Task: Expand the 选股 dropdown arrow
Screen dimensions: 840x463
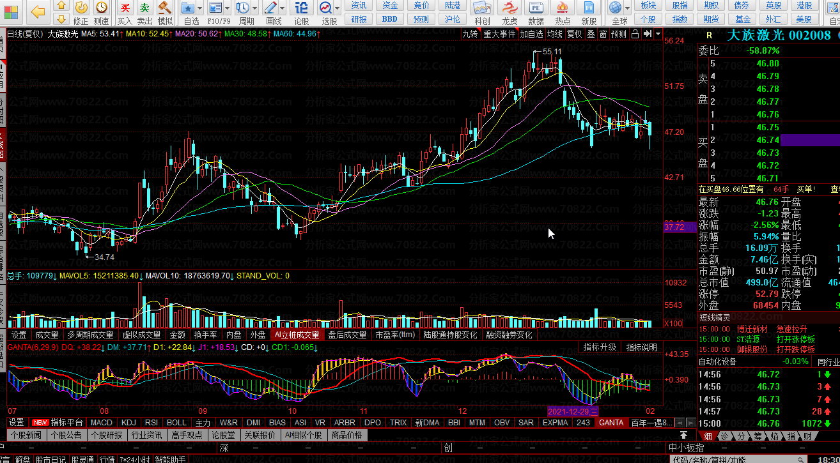Action: click(337, 8)
